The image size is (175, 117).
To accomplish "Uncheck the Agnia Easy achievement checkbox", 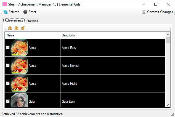I will 8,47.
